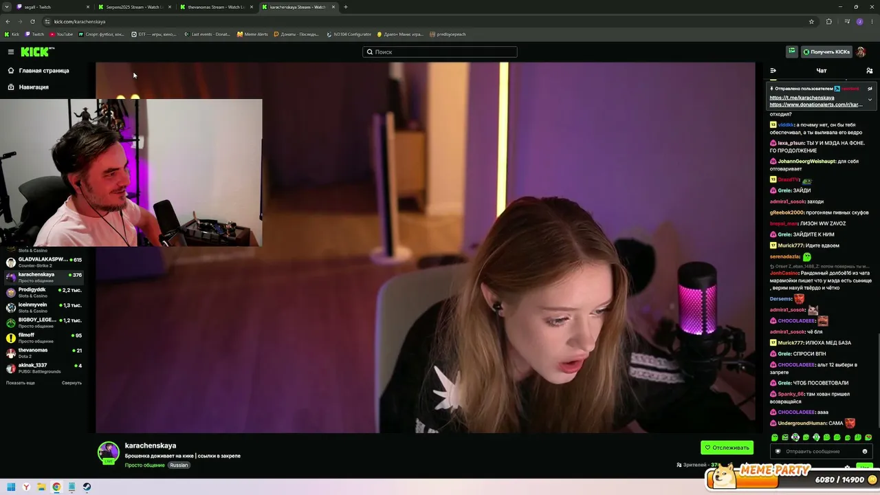Switch to the segall Twitch browser tab

(x=52, y=7)
